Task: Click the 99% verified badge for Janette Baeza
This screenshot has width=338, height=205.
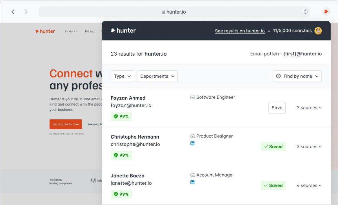Action: [121, 194]
